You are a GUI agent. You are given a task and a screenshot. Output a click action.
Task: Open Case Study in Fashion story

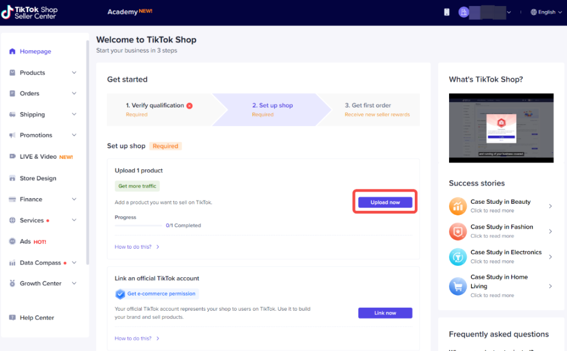click(x=501, y=231)
